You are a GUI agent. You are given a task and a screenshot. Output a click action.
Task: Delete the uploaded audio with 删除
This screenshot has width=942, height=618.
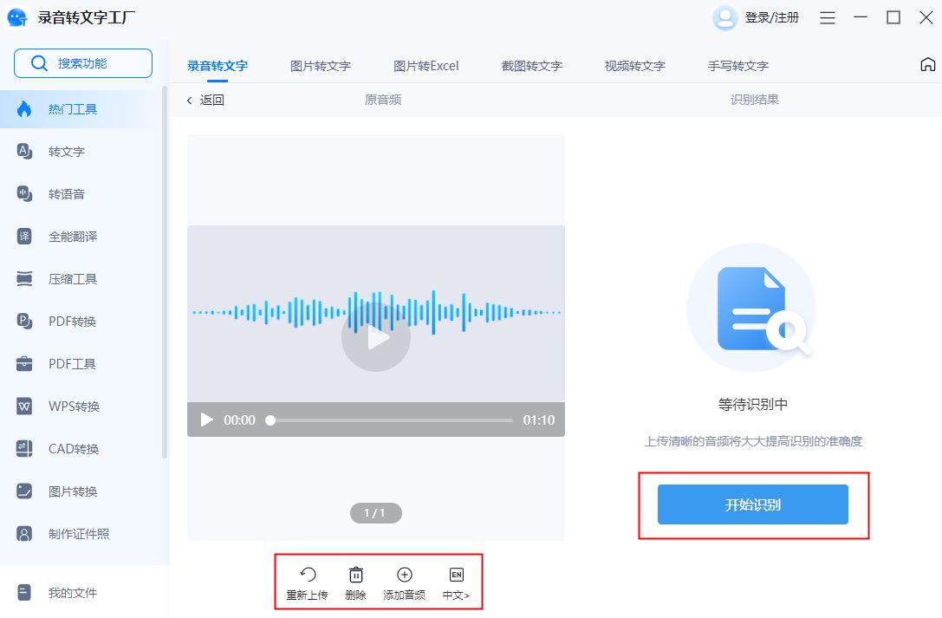[354, 581]
